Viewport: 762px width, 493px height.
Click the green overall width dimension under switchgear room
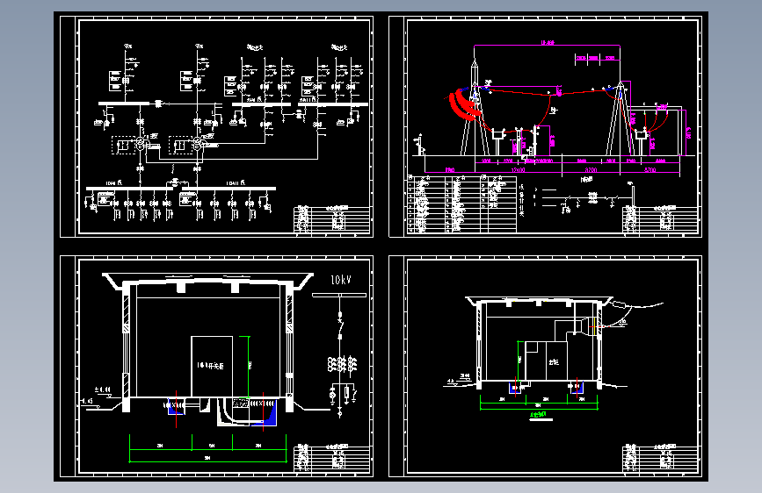point(207,460)
